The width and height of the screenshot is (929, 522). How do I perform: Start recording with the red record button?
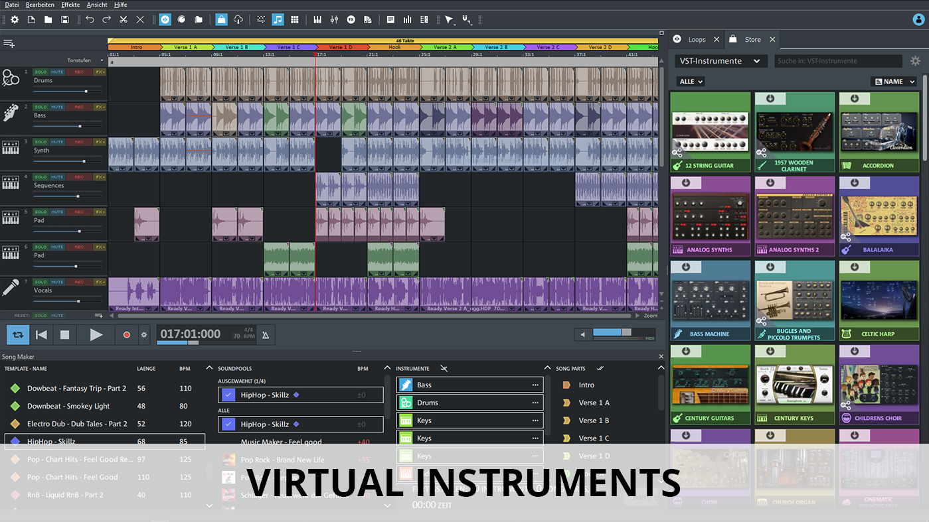pos(127,335)
